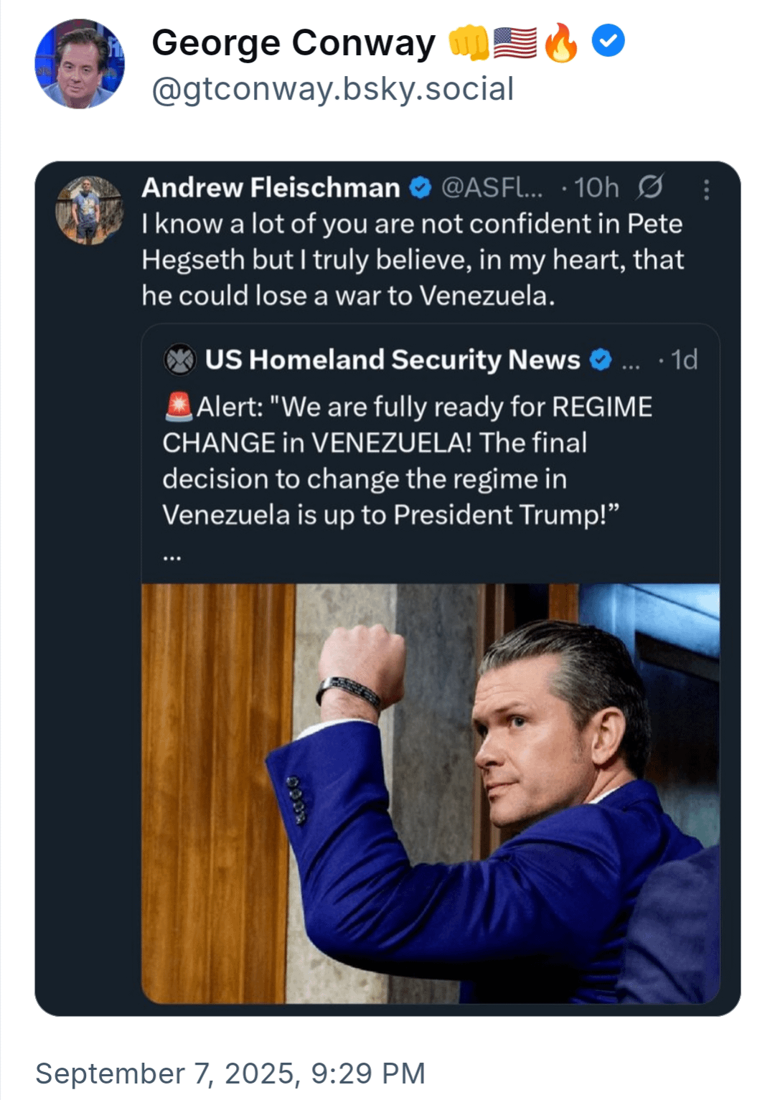Click the fist emoji after George Conway
The image size is (775, 1100).
point(469,42)
